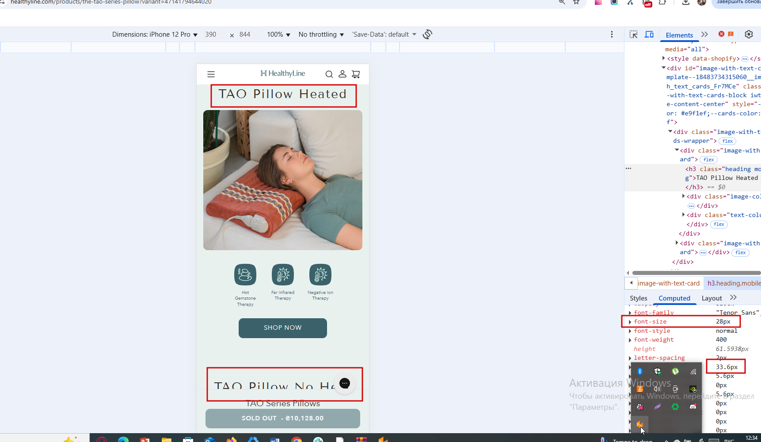Image resolution: width=761 pixels, height=442 pixels.
Task: Click the pillow product image
Action: pos(283,180)
